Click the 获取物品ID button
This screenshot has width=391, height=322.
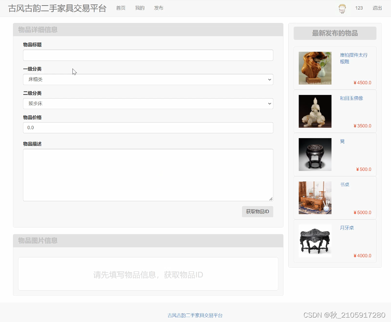(x=257, y=212)
